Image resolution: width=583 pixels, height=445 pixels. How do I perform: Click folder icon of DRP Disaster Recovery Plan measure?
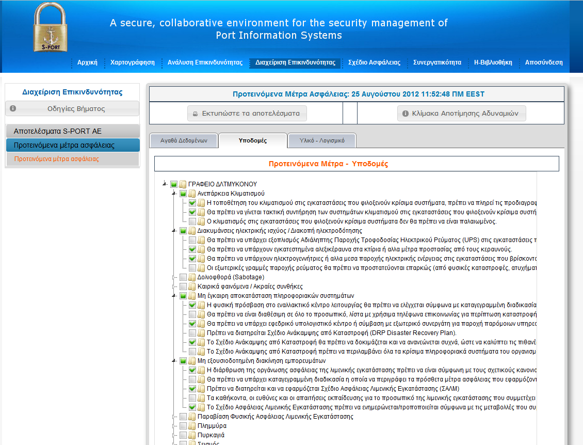201,333
